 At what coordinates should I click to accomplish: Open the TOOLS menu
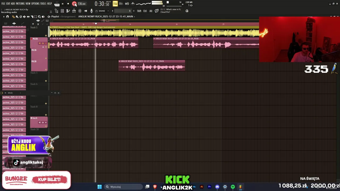click(x=43, y=4)
